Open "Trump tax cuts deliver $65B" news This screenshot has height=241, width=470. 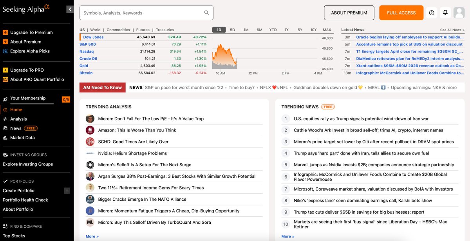(x=359, y=212)
